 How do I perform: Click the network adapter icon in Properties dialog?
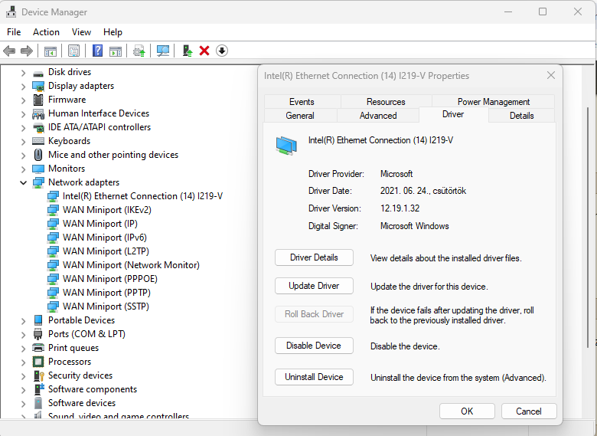(286, 146)
